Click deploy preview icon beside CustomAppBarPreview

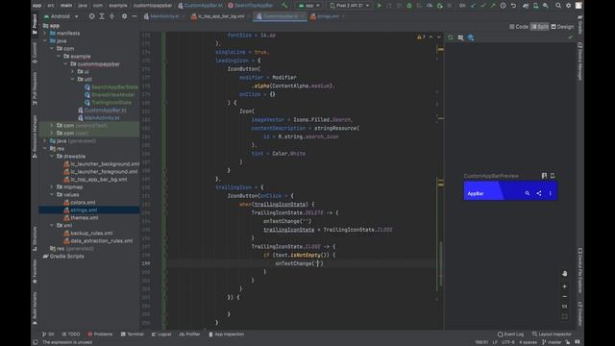pyautogui.click(x=553, y=176)
